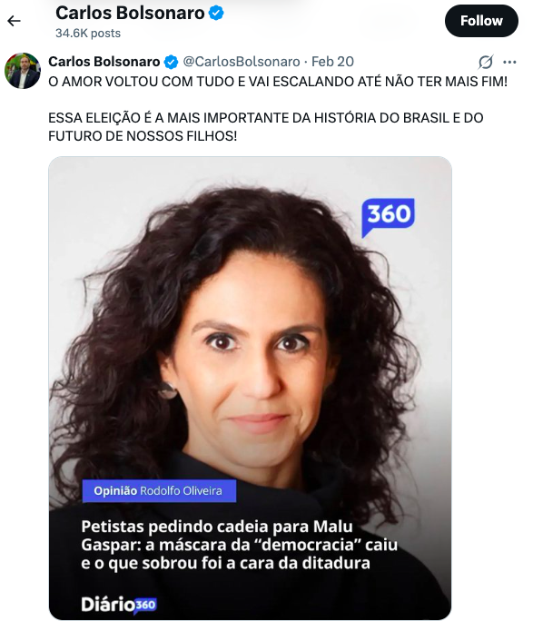
Task: Click the Carlos Bolsonaro header title
Action: (130, 13)
